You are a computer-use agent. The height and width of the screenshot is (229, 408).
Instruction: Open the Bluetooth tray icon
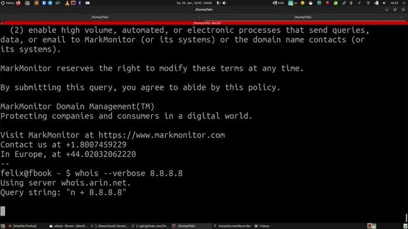368,3
